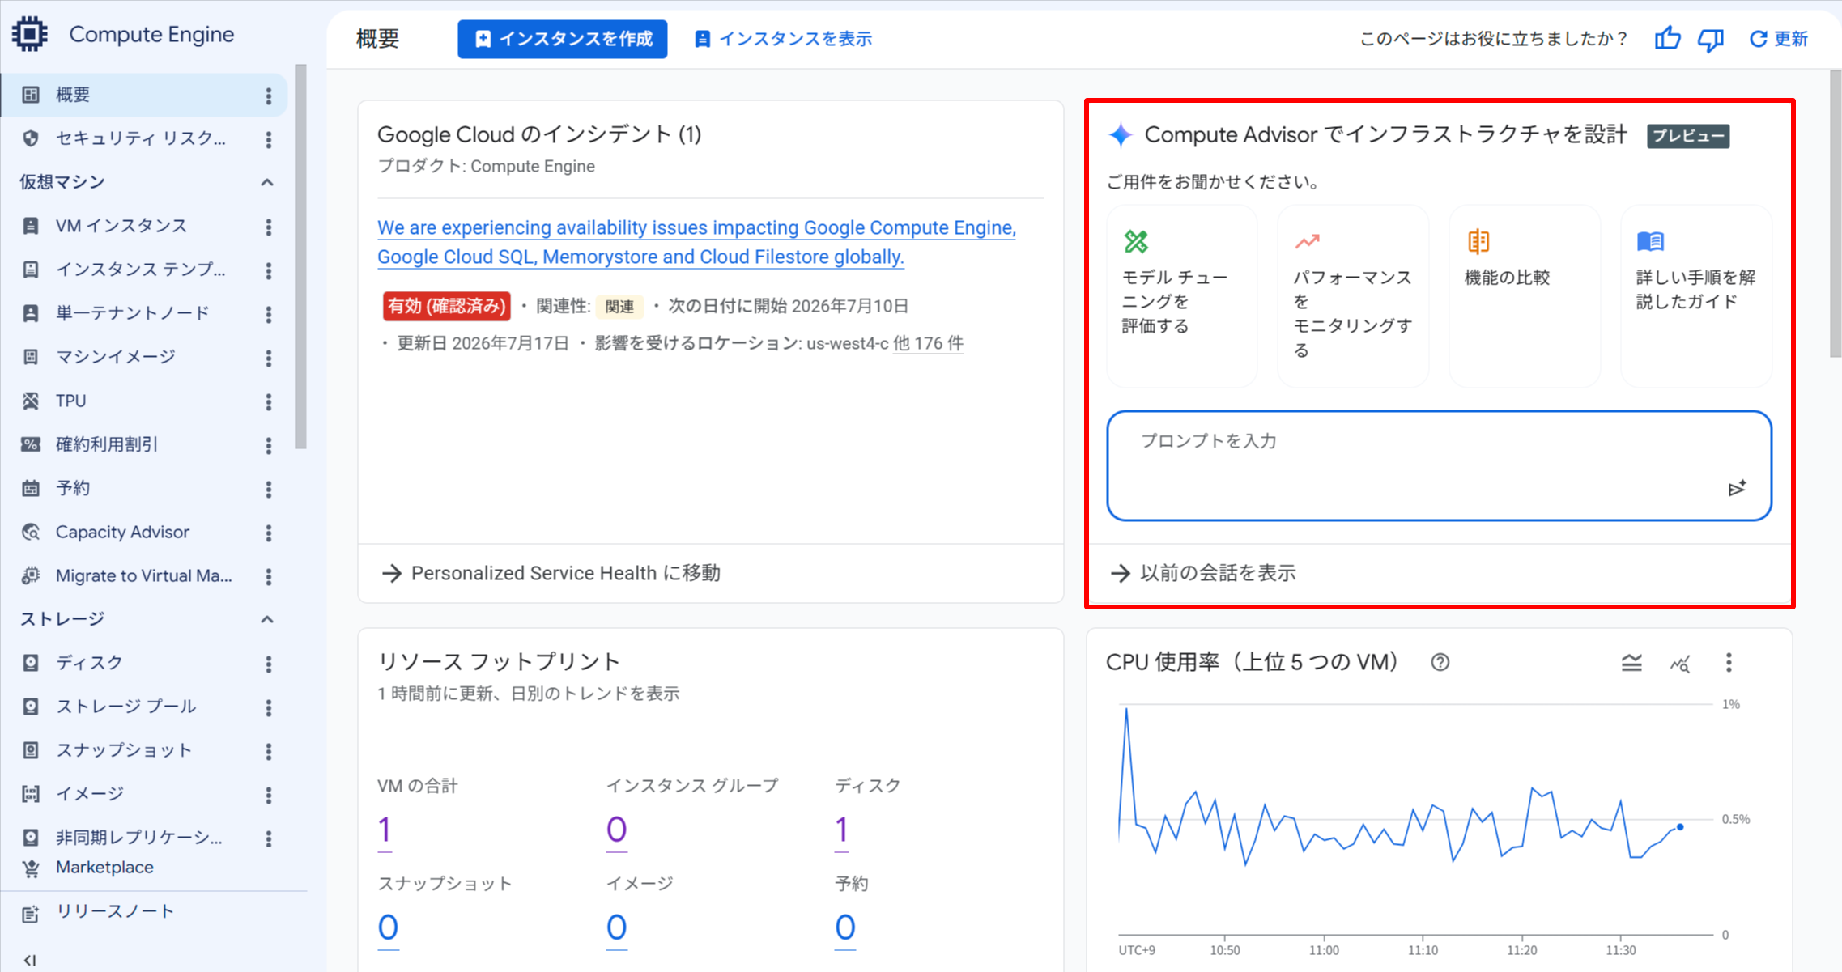
Task: Click the Marketplace cart icon
Action: 31,868
